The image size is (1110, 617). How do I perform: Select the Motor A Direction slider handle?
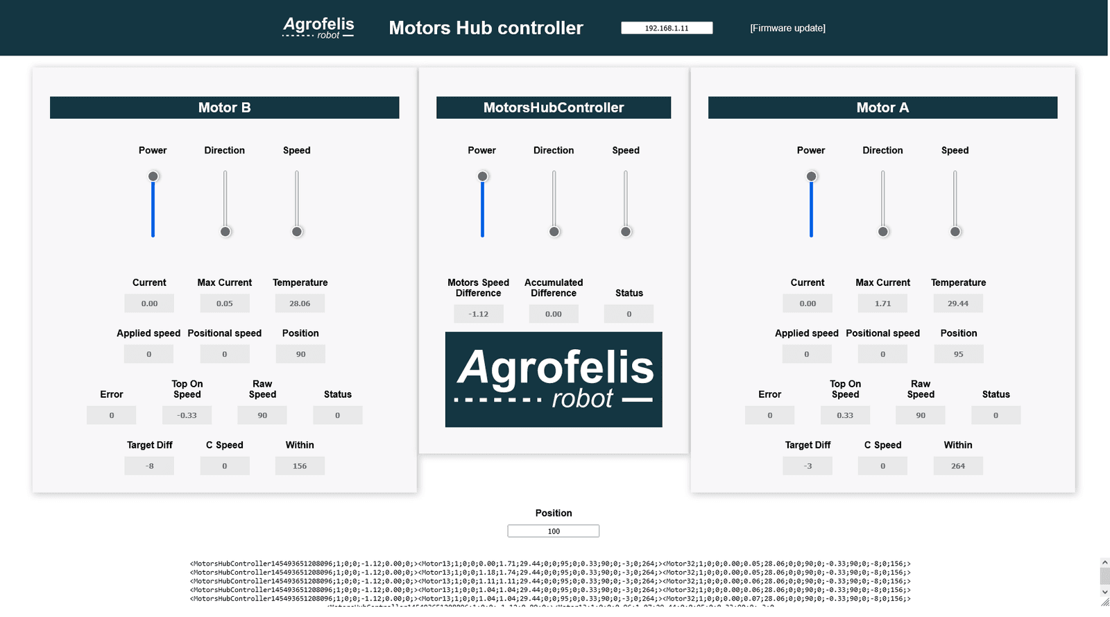tap(883, 232)
